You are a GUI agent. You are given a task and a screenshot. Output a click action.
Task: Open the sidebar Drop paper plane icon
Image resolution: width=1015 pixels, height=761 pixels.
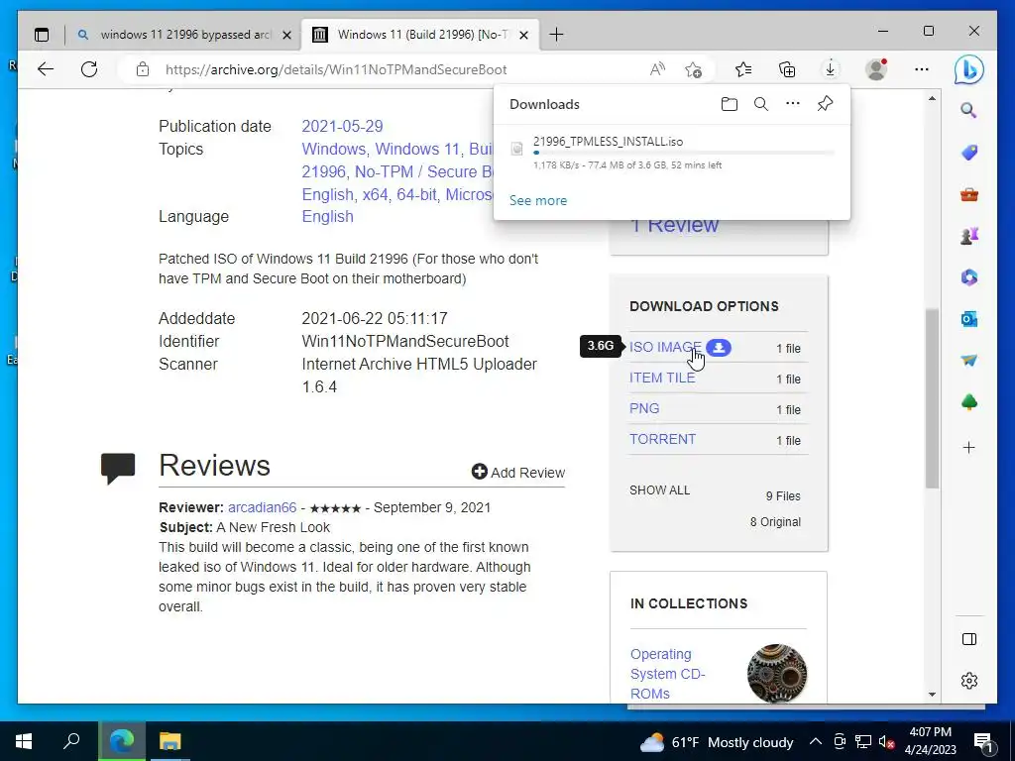point(969,361)
